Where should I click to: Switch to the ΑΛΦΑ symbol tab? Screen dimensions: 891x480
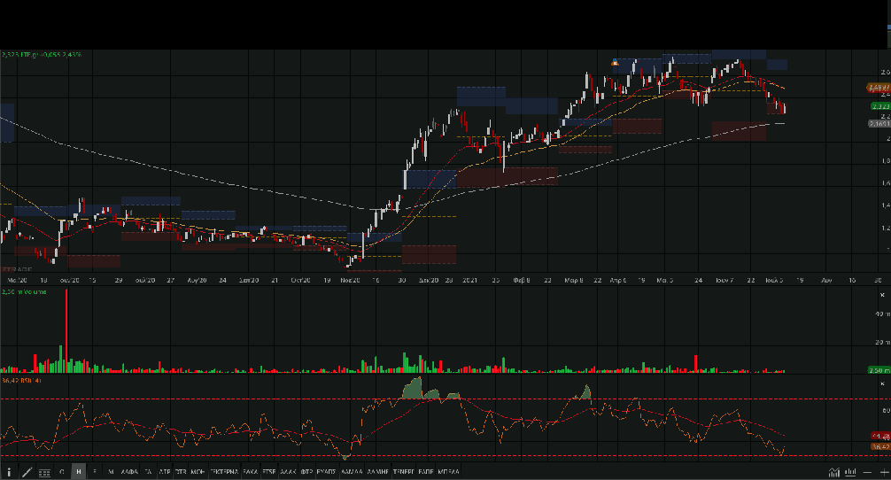tap(129, 472)
